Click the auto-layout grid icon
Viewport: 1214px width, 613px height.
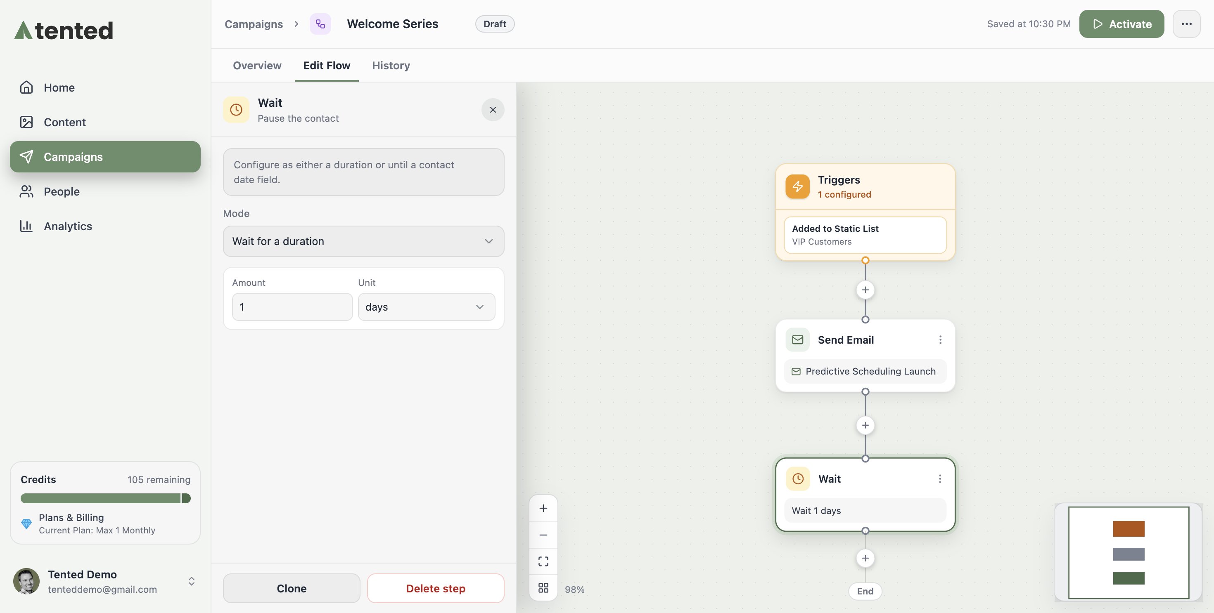(x=543, y=587)
